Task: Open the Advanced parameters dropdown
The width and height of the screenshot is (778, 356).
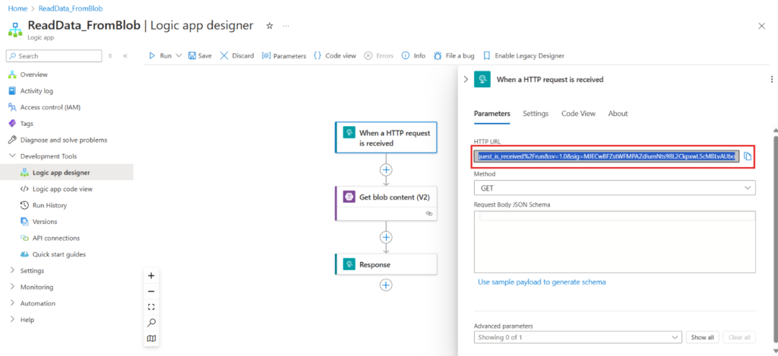Action: pyautogui.click(x=578, y=337)
